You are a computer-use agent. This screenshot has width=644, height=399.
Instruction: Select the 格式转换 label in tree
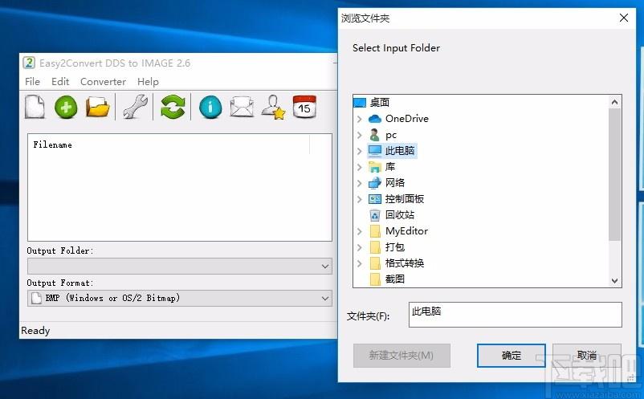[x=405, y=263]
